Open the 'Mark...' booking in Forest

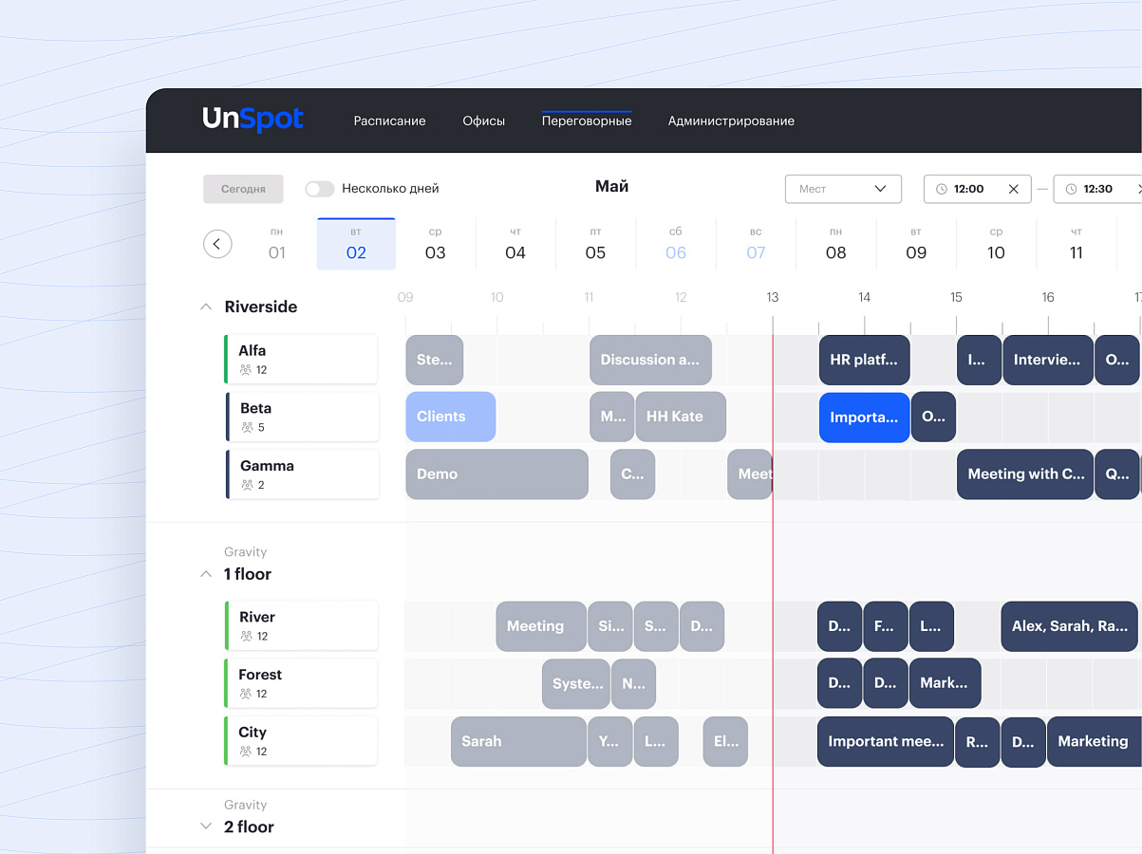coord(945,683)
